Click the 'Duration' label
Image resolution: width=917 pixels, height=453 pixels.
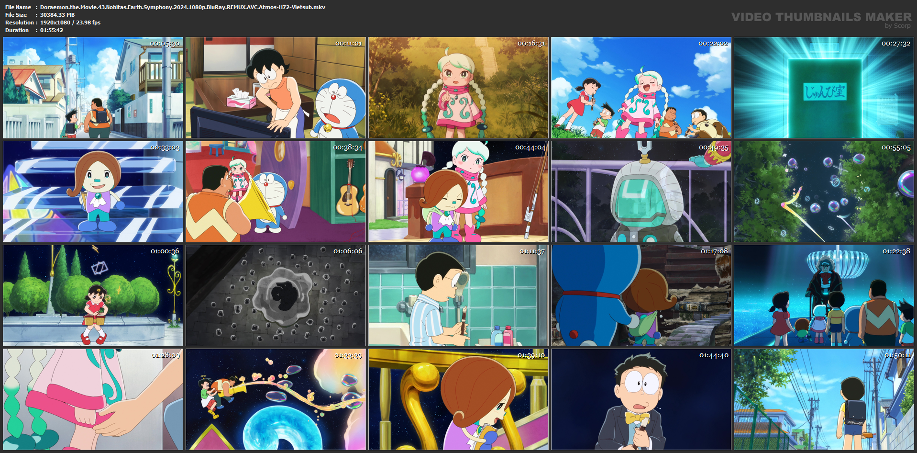click(x=17, y=30)
